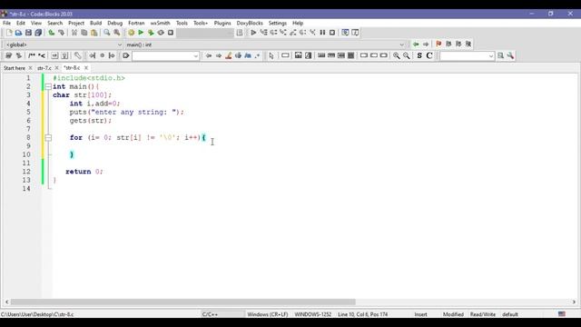
Task: Click the Windows (CR+LF) status entry
Action: point(268,314)
